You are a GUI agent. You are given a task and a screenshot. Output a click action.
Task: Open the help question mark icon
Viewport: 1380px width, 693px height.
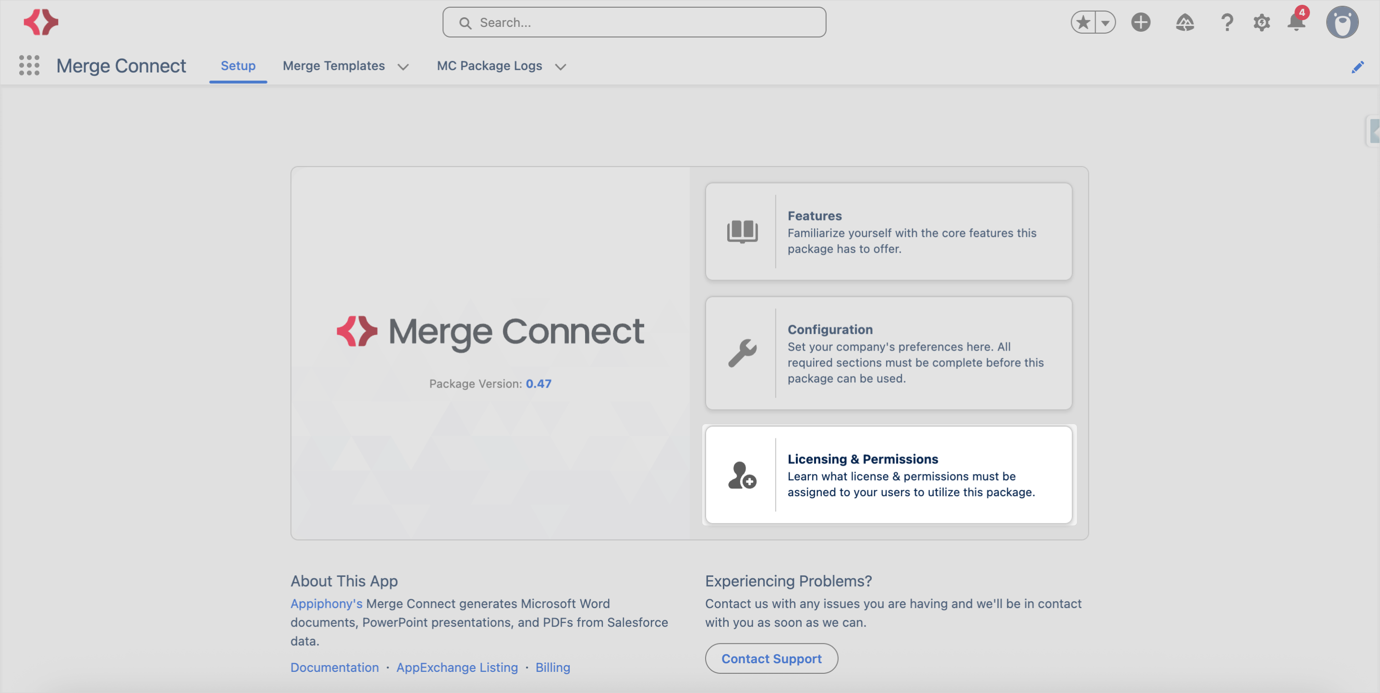click(x=1226, y=23)
